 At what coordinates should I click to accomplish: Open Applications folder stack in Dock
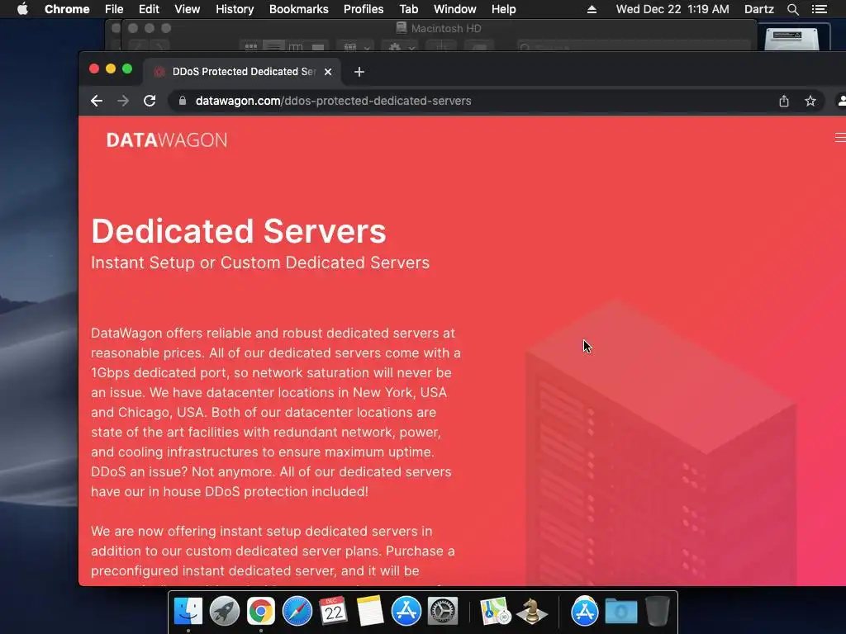pyautogui.click(x=584, y=611)
